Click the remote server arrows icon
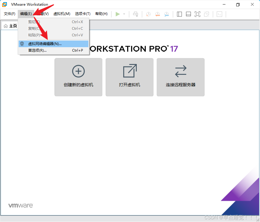Image resolution: width=260 pixels, height=222 pixels. (x=181, y=71)
